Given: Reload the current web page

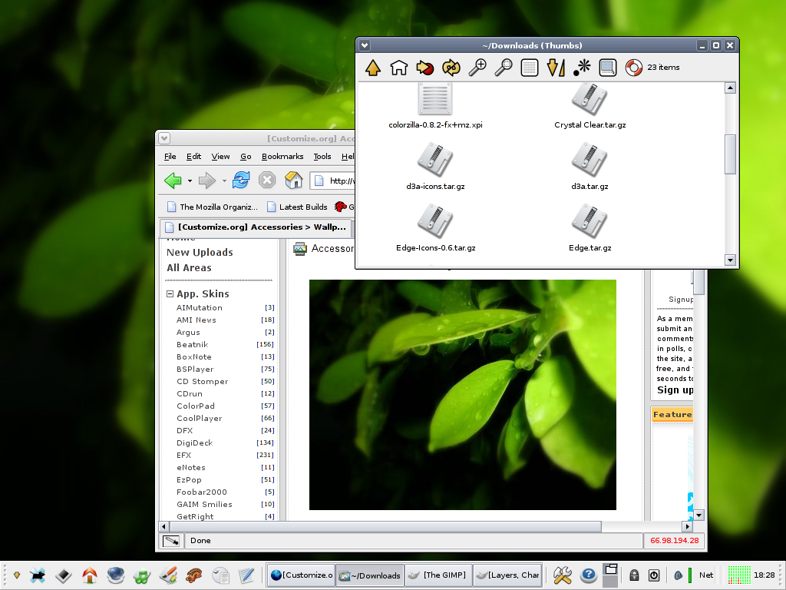Looking at the screenshot, I should pos(241,180).
